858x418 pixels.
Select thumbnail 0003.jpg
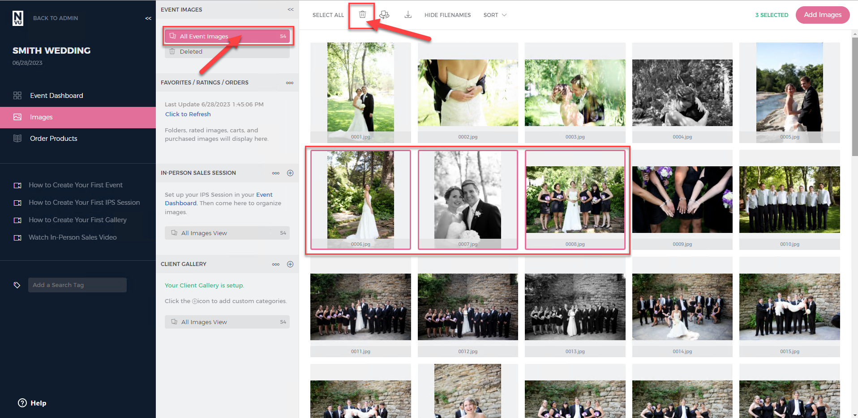(575, 93)
